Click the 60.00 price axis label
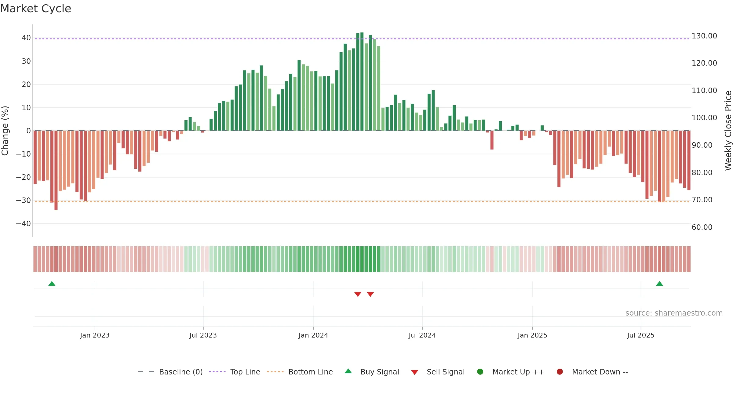Image resolution: width=733 pixels, height=412 pixels. point(702,227)
